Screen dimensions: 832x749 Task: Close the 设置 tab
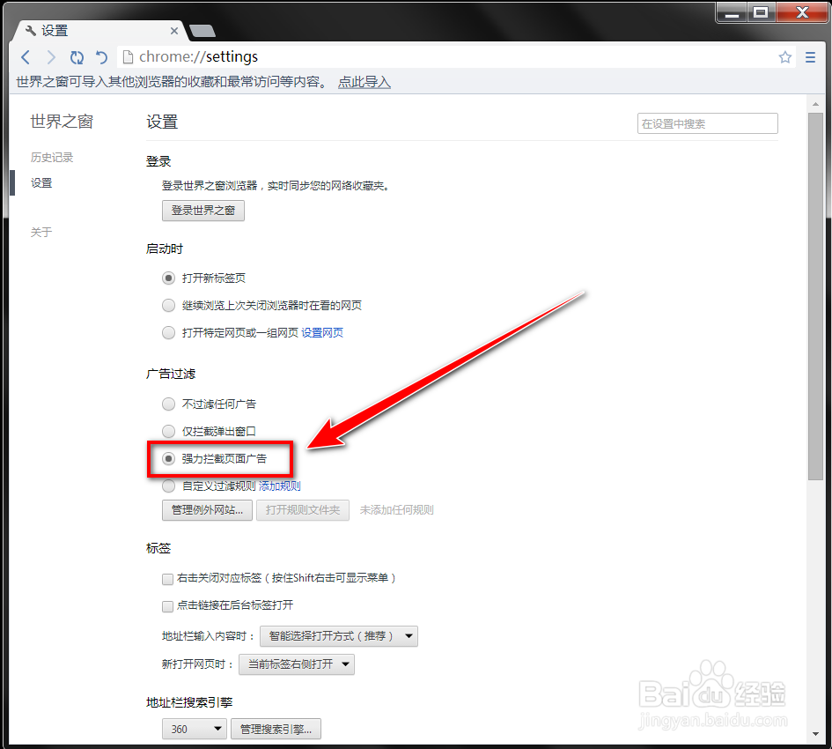(x=174, y=31)
